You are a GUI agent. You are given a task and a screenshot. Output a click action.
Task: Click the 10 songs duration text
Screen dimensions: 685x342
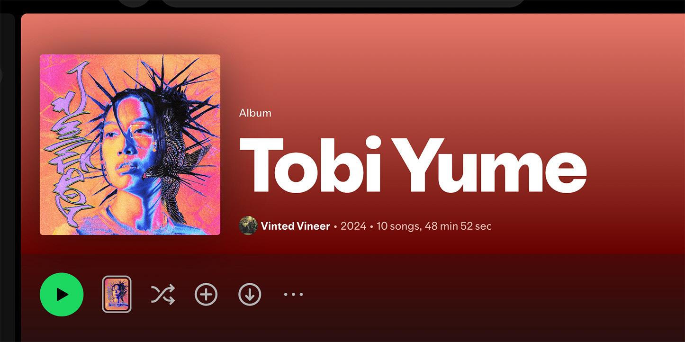[x=434, y=226]
